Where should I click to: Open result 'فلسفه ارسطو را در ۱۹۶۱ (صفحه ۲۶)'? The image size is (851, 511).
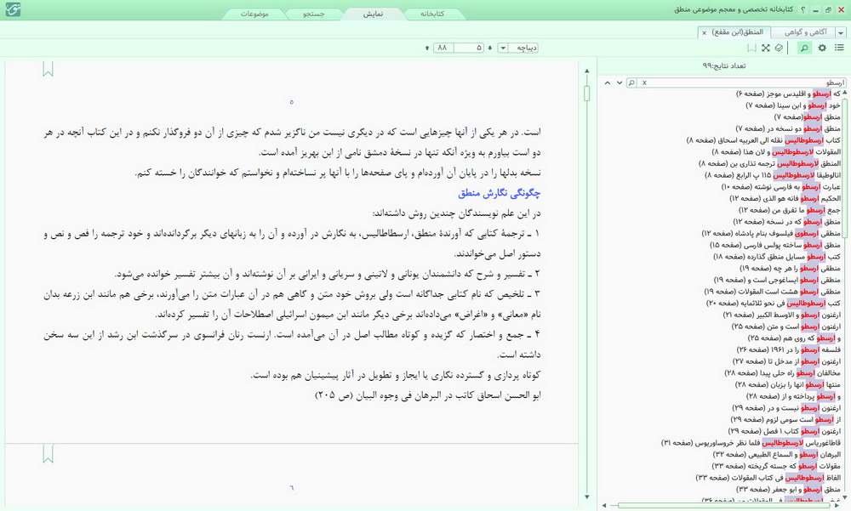click(789, 349)
